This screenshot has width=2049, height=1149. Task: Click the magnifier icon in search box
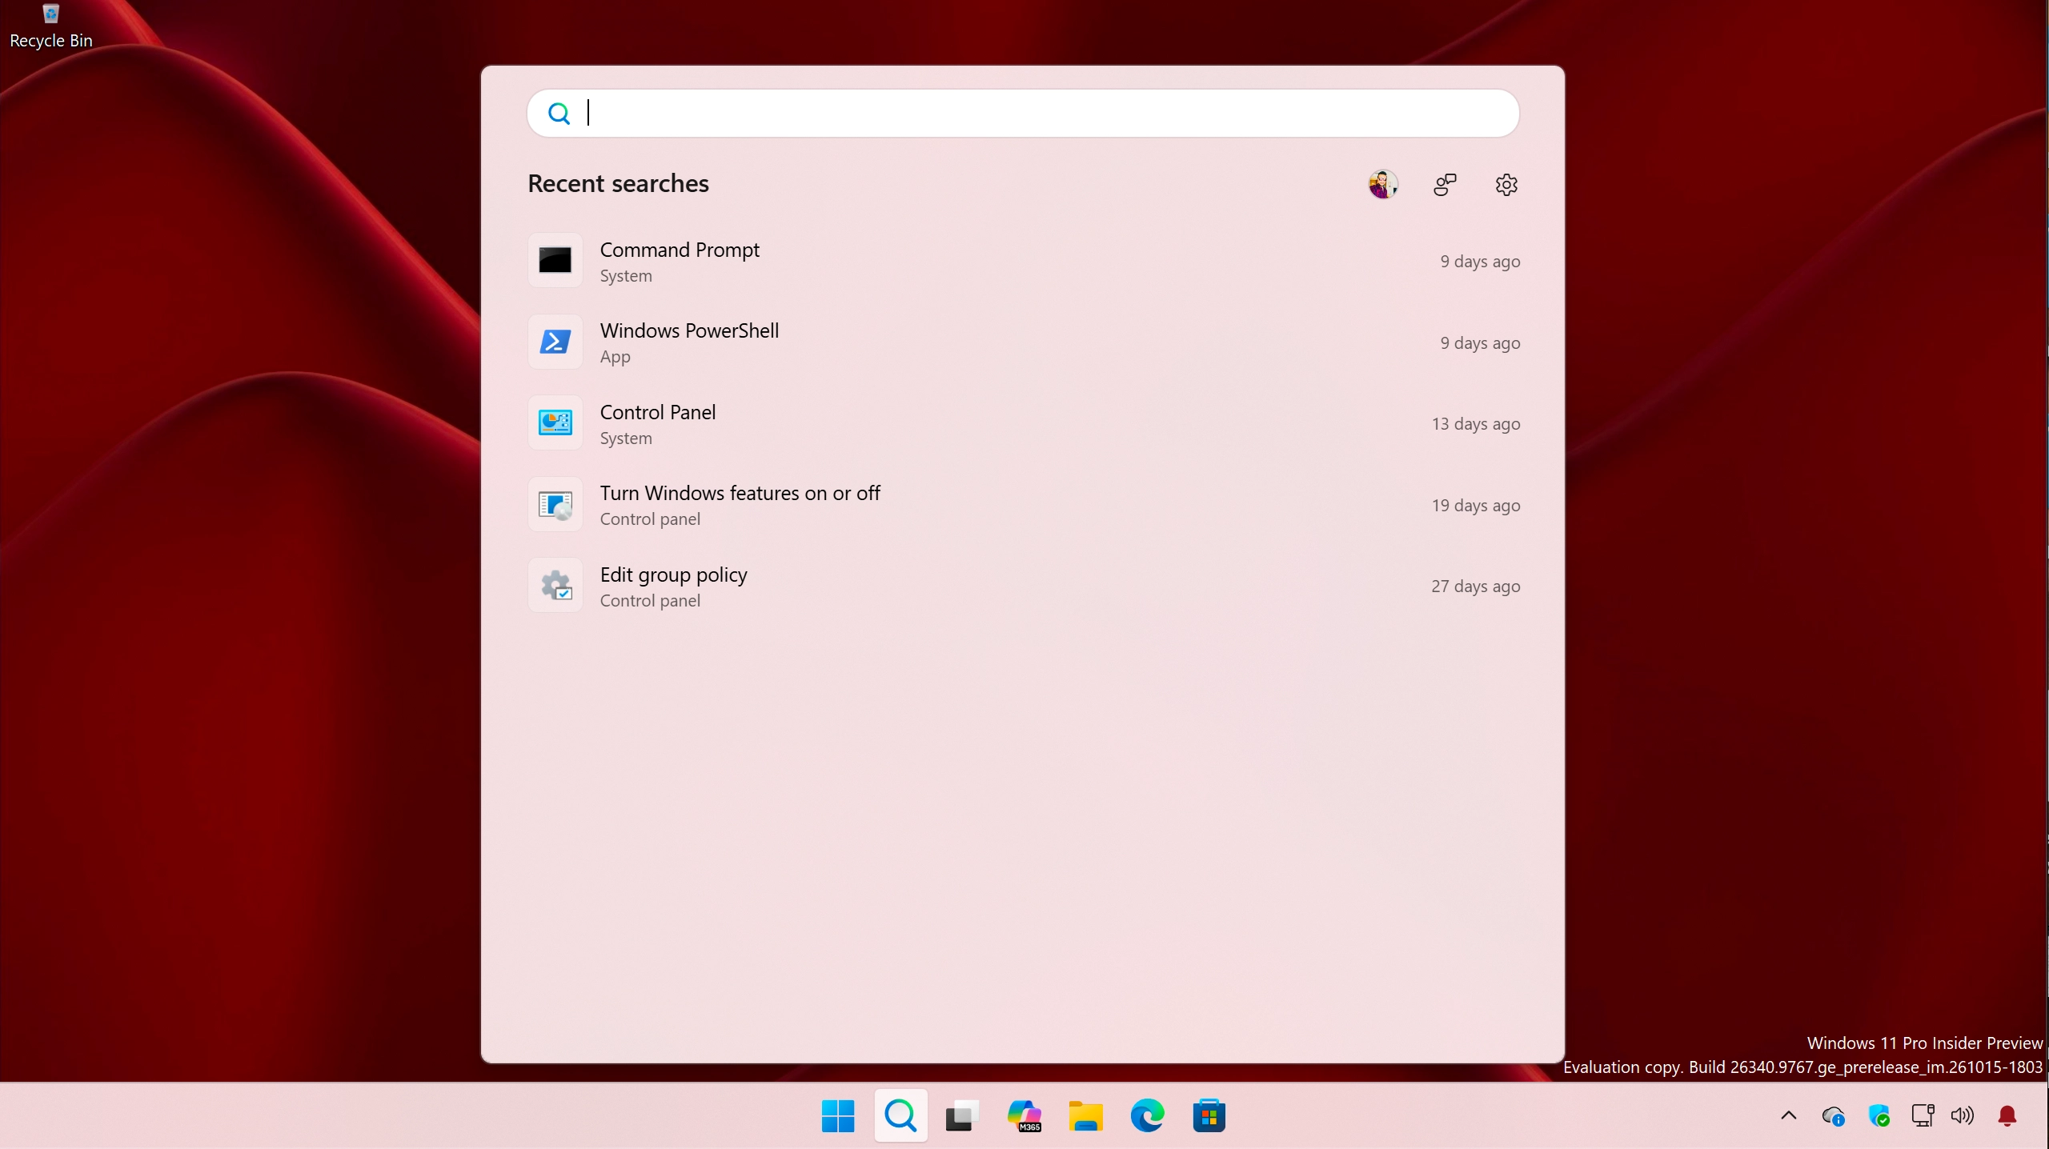click(x=559, y=114)
